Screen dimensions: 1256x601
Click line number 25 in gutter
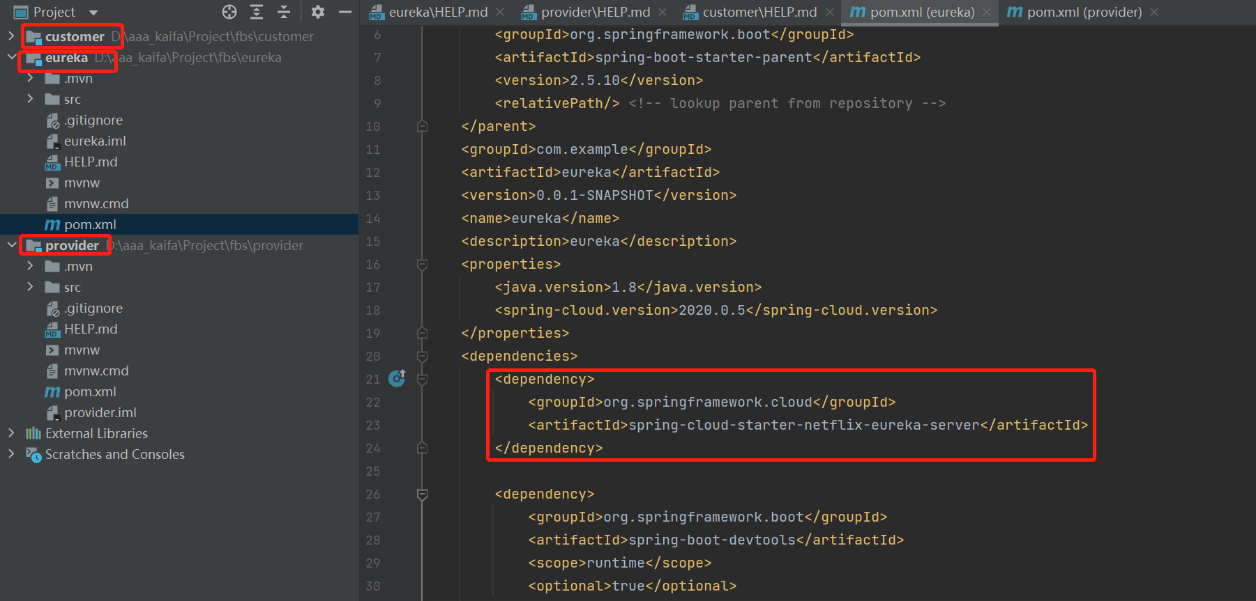point(373,471)
